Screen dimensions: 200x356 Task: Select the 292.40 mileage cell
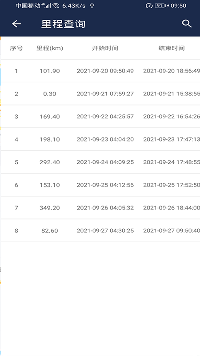[50, 162]
